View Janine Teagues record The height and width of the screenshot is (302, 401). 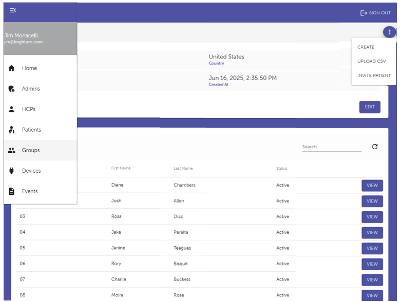point(372,248)
